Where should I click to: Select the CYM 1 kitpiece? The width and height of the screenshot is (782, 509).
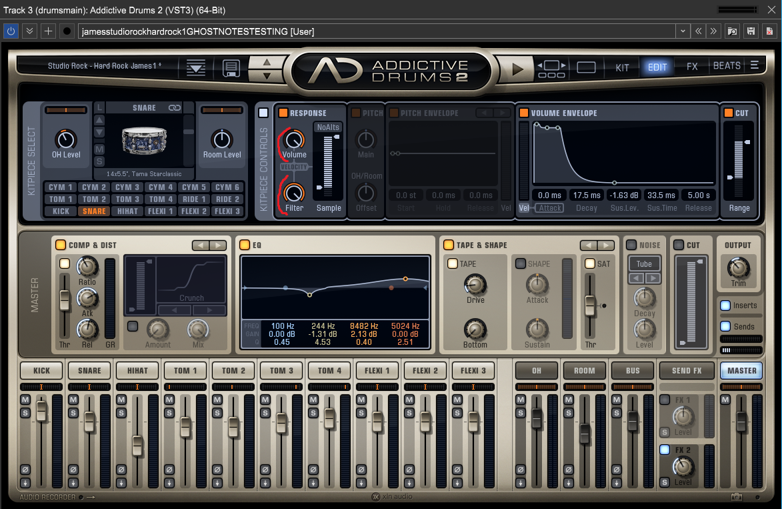pos(61,187)
